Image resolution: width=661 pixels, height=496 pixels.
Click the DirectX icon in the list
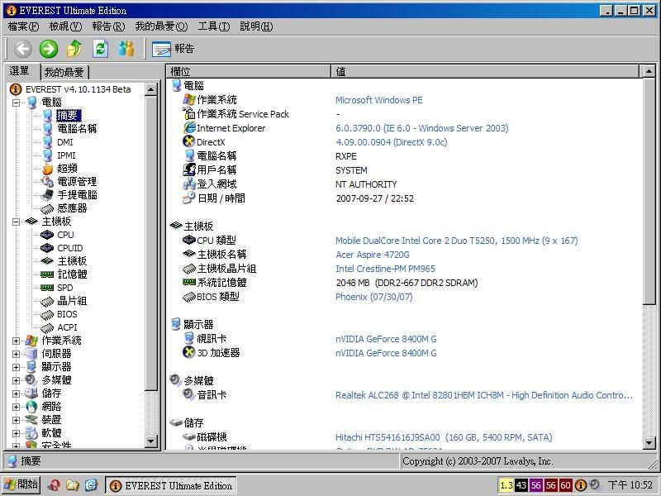tap(189, 141)
